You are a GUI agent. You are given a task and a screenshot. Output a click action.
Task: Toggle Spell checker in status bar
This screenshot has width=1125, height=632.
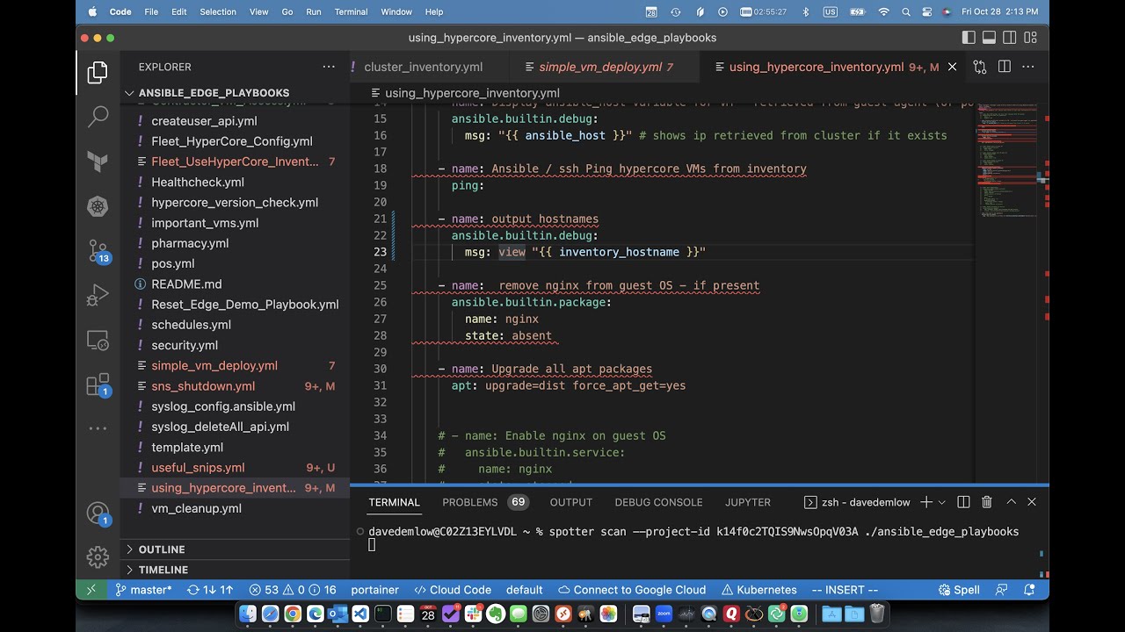(x=957, y=590)
